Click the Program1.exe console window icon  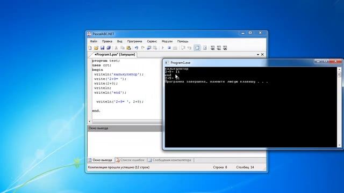(167, 63)
